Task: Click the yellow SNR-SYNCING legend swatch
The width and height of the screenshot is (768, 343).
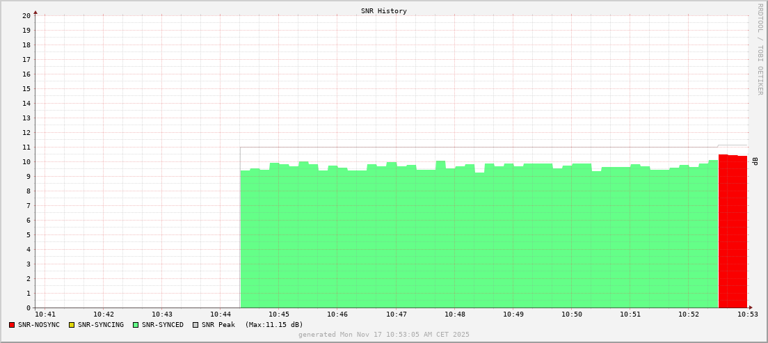Action: click(71, 325)
